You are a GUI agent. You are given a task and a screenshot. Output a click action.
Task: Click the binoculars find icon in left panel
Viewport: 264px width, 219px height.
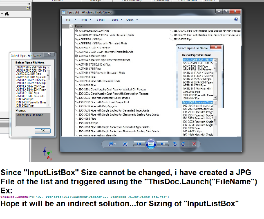coord(7,14)
